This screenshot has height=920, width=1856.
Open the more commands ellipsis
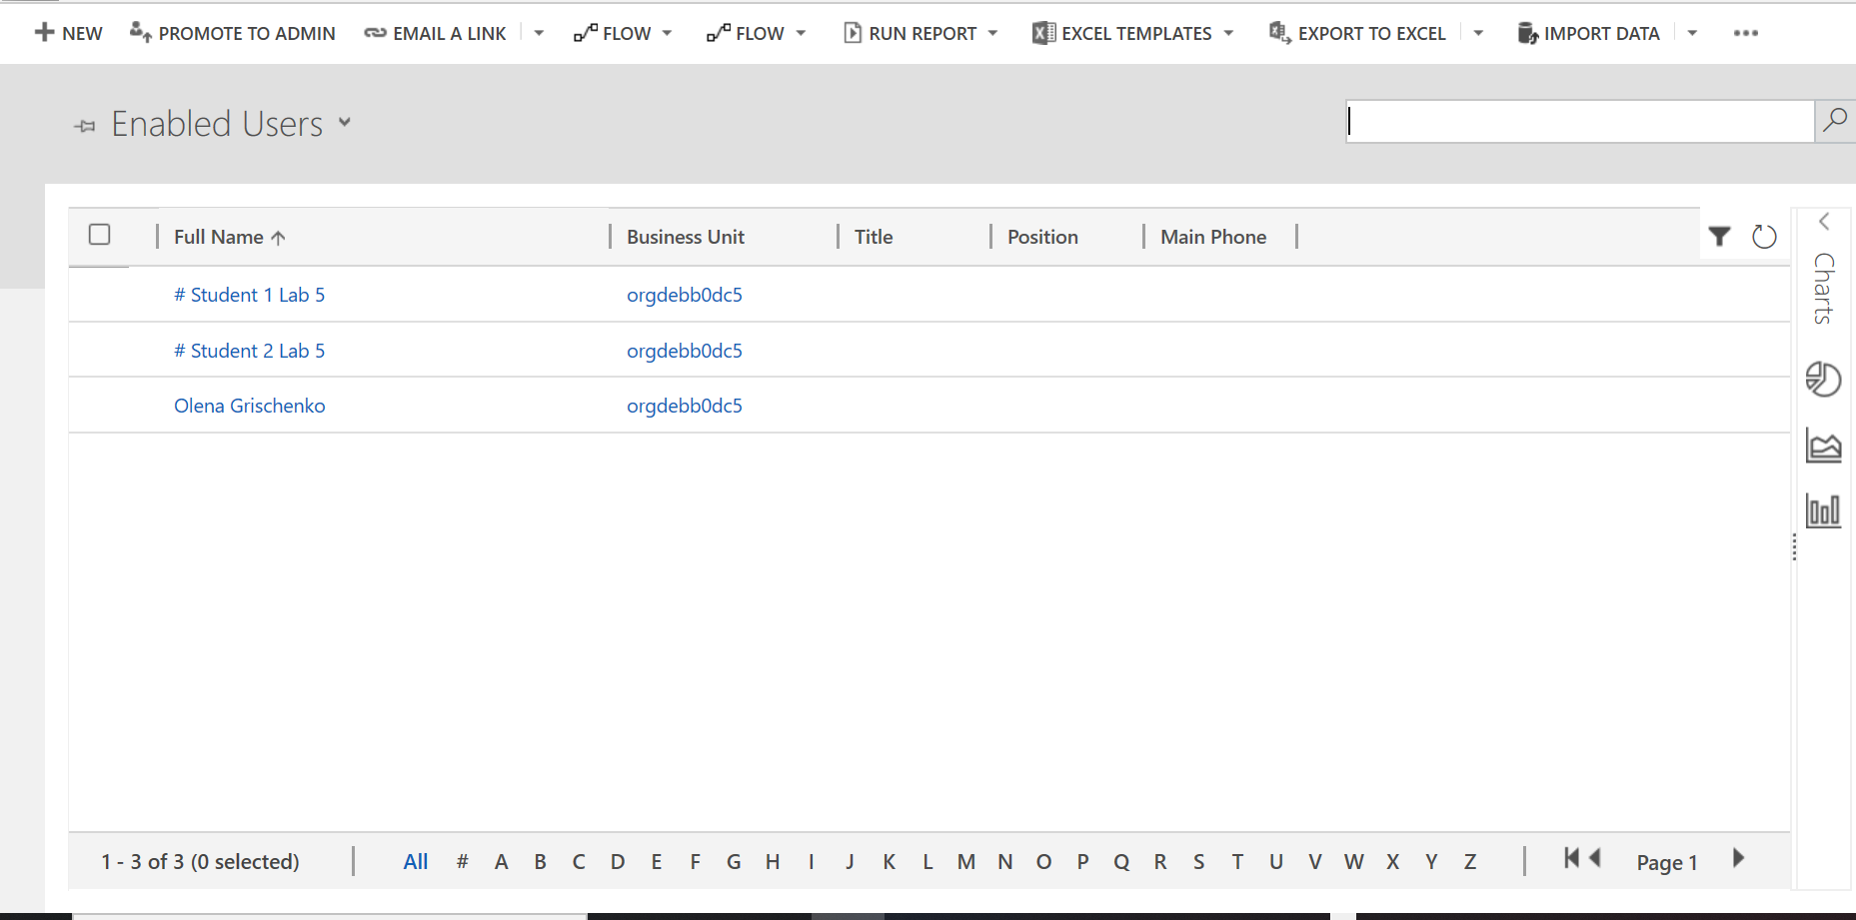(1745, 33)
